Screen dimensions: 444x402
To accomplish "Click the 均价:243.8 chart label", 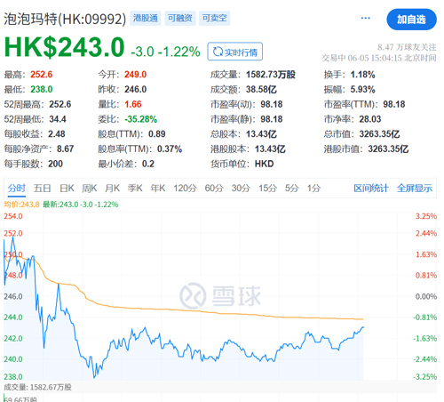I will [21, 205].
